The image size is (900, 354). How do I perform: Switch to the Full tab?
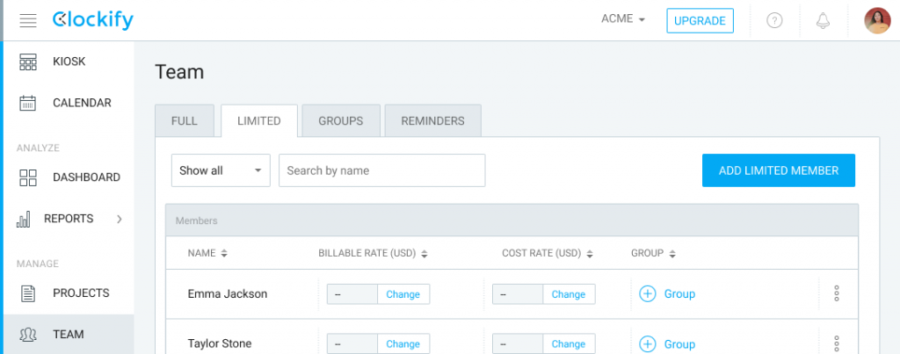[x=185, y=121]
